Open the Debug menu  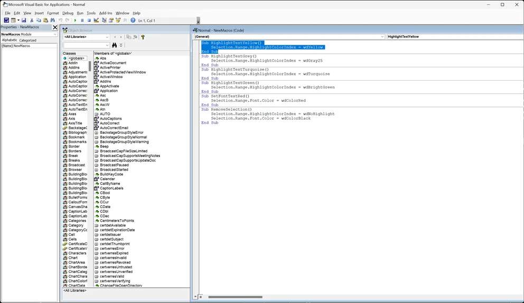pos(68,13)
